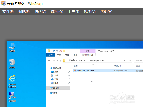Open the quick access toolbar customize dropdown
Screen dimensions: 143x107
pyautogui.click(x=67, y=51)
